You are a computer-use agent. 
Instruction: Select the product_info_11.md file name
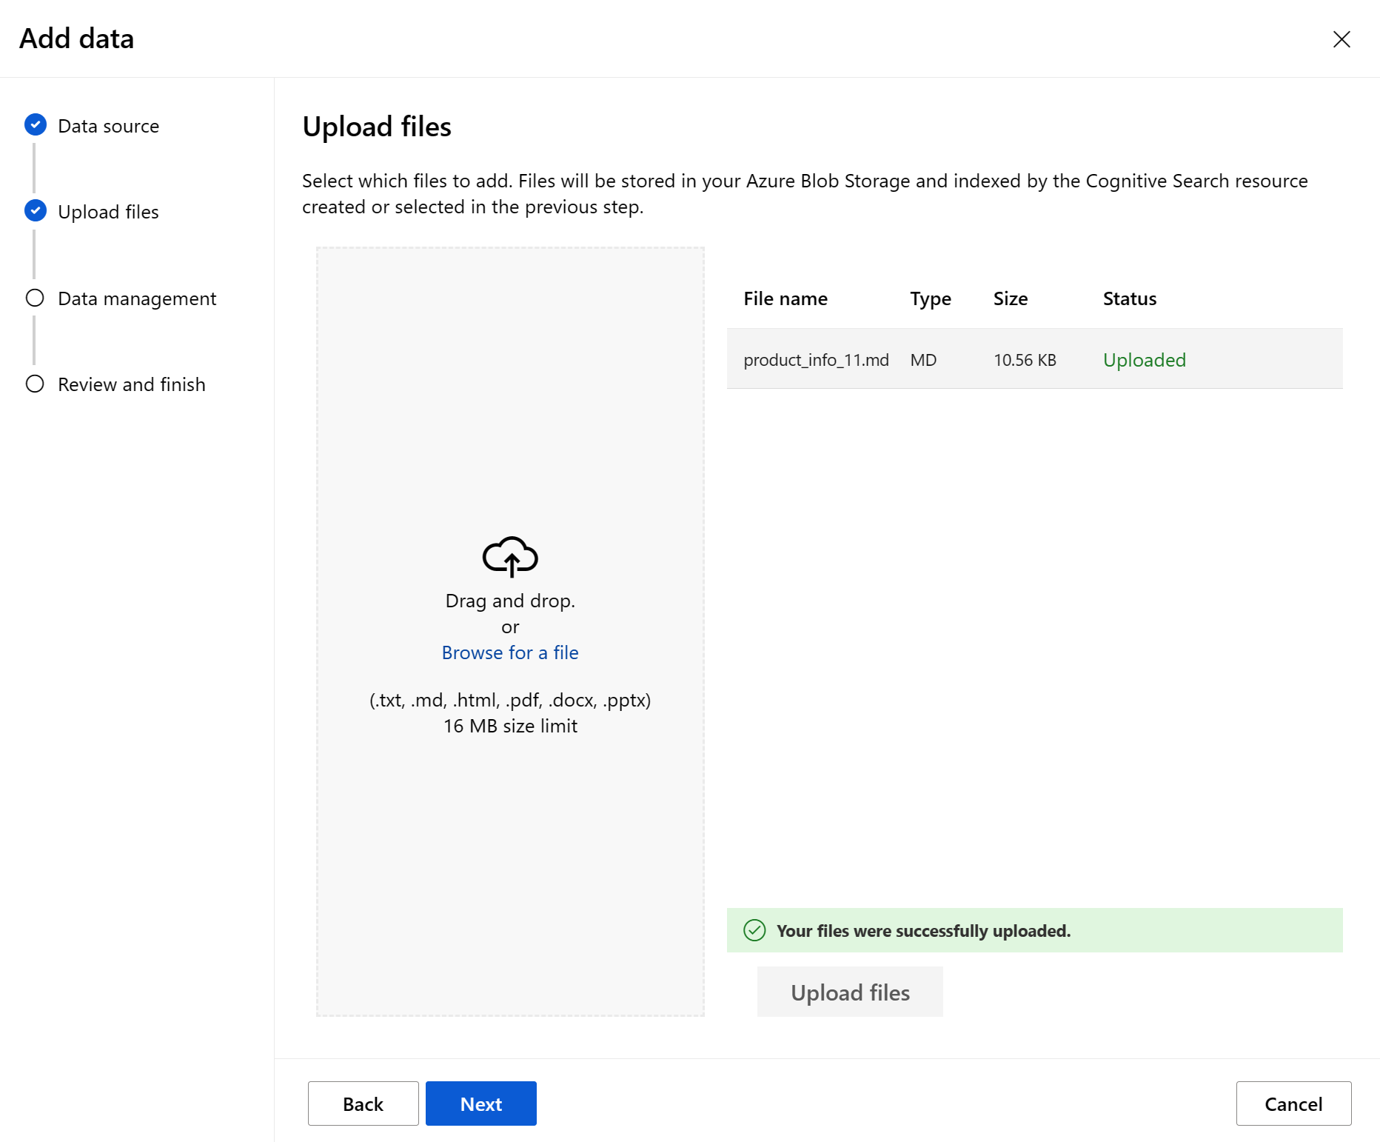tap(816, 360)
